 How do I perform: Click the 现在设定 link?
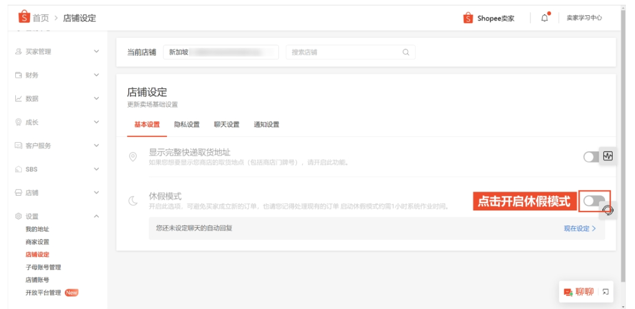[x=579, y=229]
